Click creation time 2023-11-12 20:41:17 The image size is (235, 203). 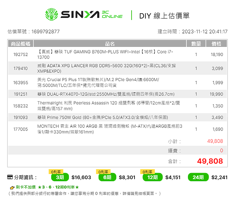[x=205, y=32]
